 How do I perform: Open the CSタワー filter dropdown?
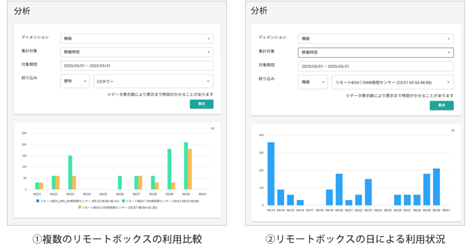tap(154, 81)
